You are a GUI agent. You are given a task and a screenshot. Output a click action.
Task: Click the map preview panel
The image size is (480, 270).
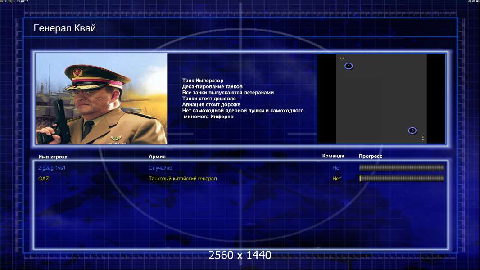point(381,99)
